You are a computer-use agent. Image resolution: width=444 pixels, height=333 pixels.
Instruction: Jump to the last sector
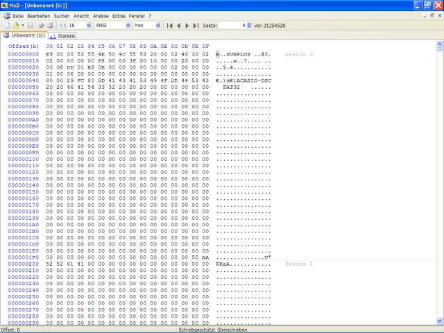196,26
